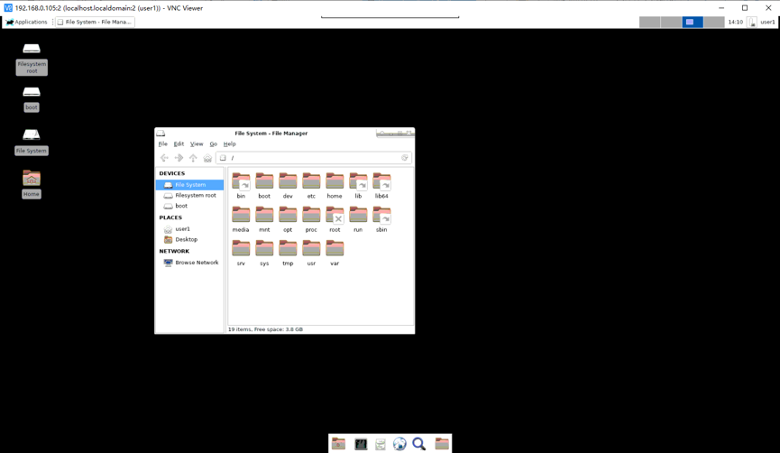Select the boot drive desktop icon
The image size is (780, 453).
pyautogui.click(x=32, y=92)
